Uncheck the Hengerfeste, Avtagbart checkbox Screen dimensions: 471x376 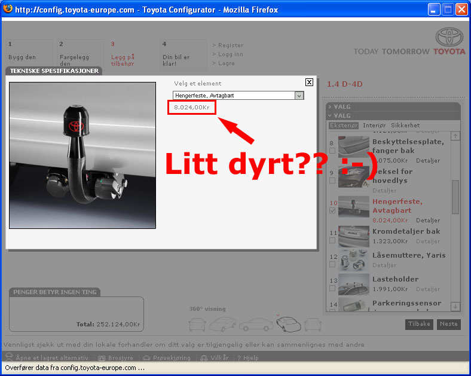point(332,210)
